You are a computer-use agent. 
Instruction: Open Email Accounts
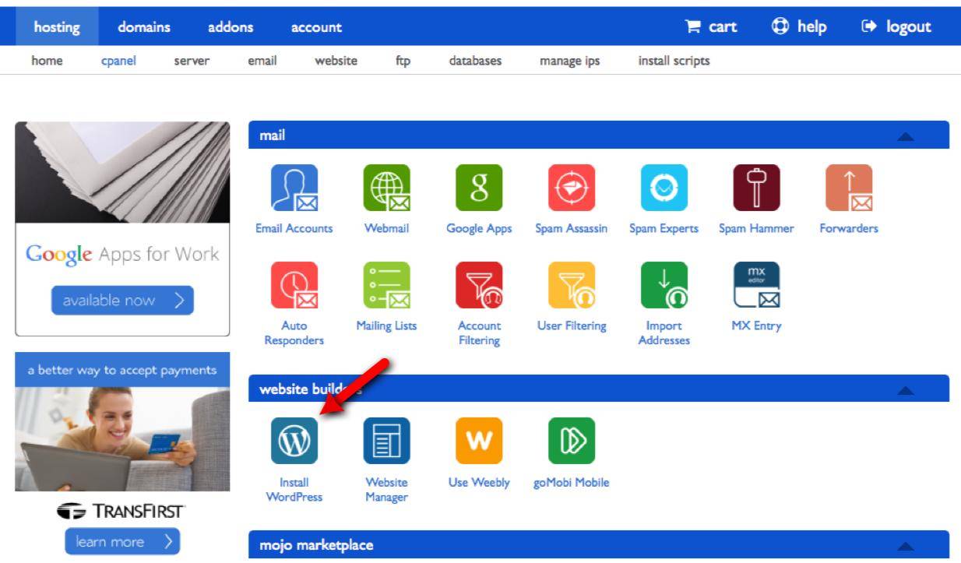294,187
